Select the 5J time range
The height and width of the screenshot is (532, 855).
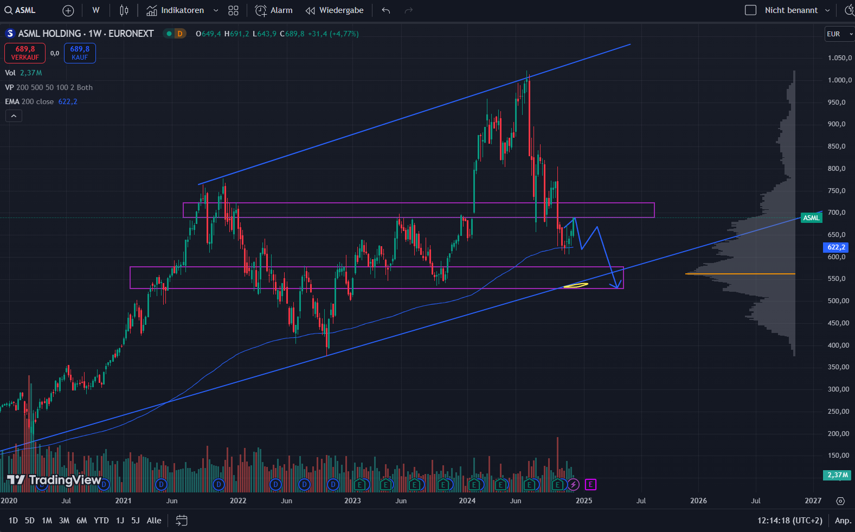coord(136,521)
